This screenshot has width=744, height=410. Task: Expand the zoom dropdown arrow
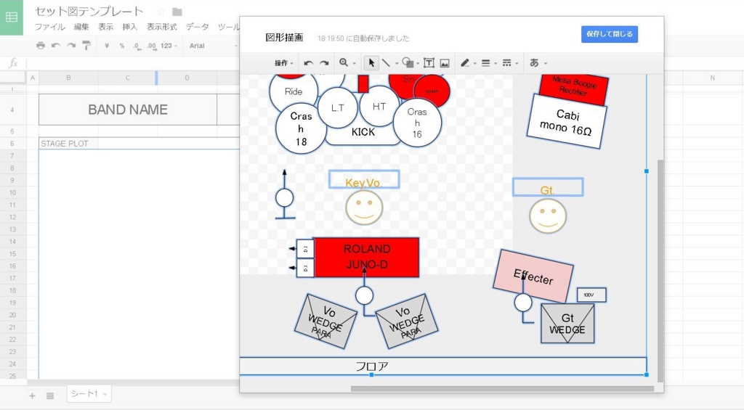tap(354, 64)
